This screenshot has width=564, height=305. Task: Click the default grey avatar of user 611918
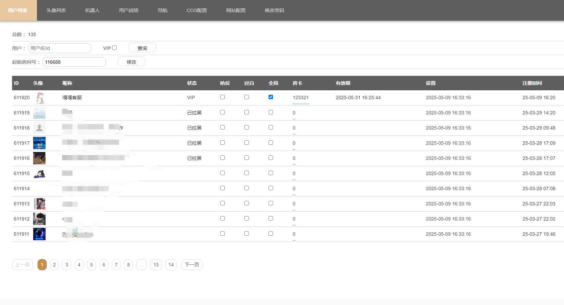tap(39, 128)
